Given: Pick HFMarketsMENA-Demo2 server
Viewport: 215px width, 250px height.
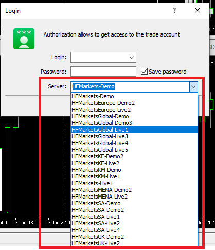Looking at the screenshot, I should [134, 190].
